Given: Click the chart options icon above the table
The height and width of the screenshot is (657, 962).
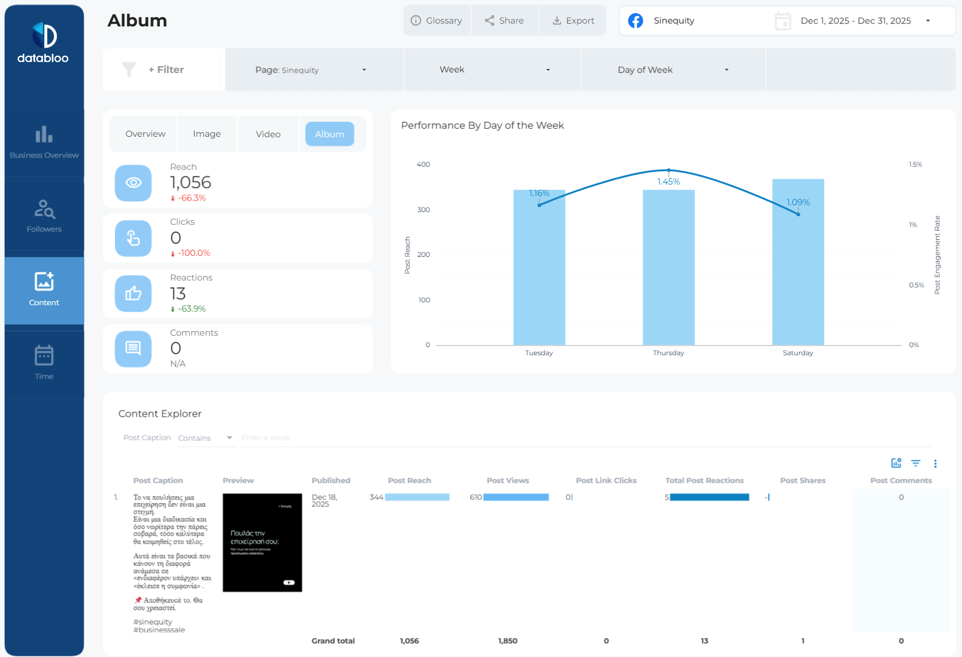Looking at the screenshot, I should pyautogui.click(x=896, y=463).
